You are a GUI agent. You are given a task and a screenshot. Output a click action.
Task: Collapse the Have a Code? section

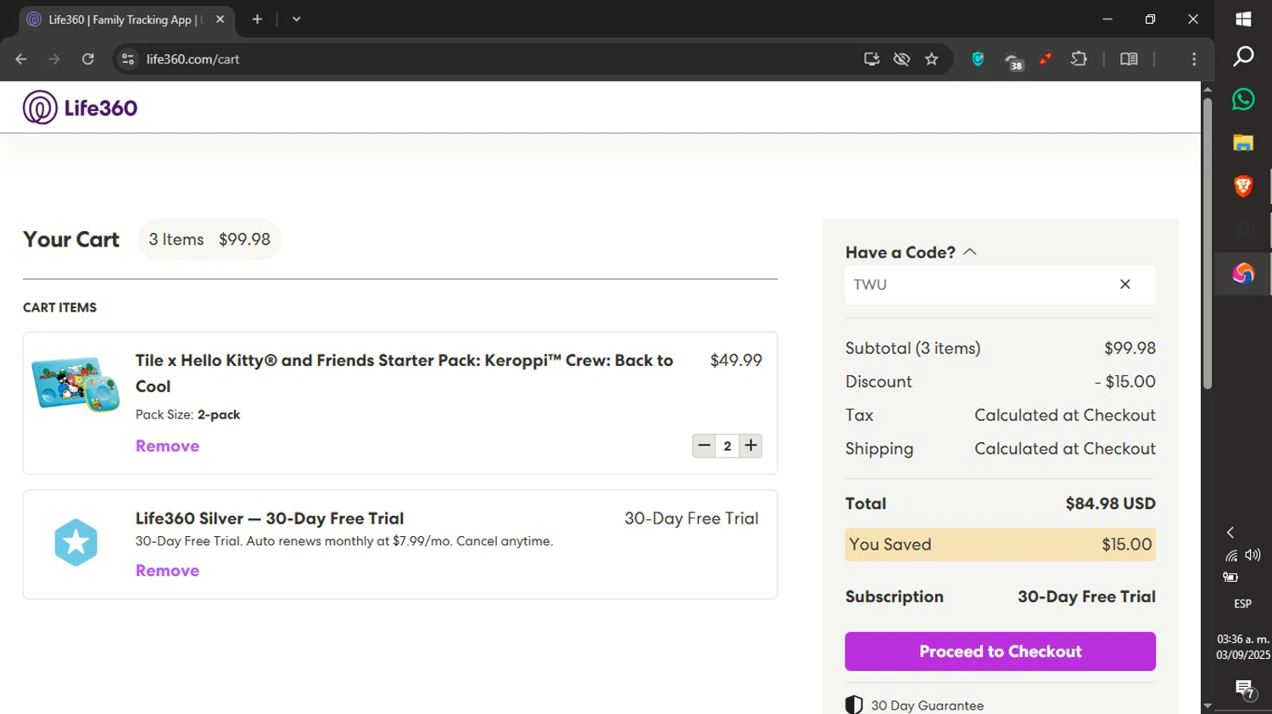[970, 252]
